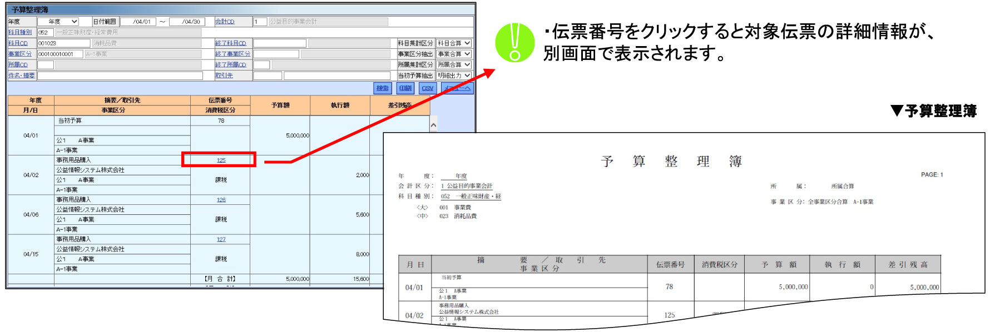Image resolution: width=990 pixels, height=332 pixels.
Task: Click the end date field showing /04/30
Action: (x=187, y=22)
